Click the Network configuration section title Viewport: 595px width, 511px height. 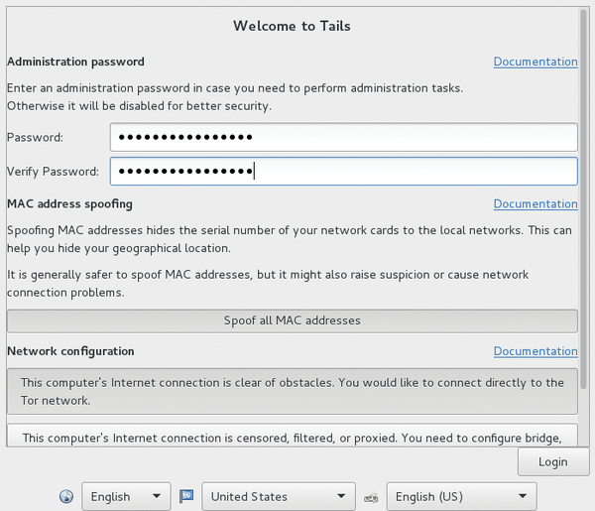click(70, 351)
